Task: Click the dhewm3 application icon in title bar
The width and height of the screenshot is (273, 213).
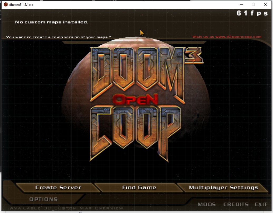Action: 6,4
